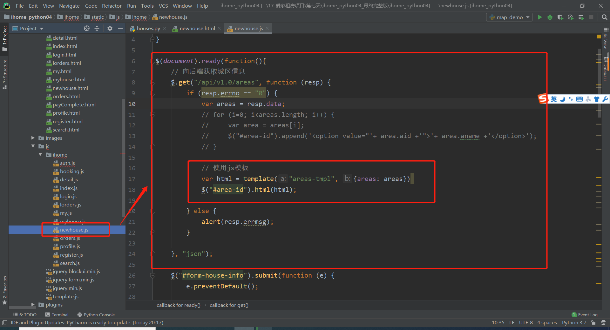The width and height of the screenshot is (610, 330).
Task: Fold the else block at line 20
Action: [x=153, y=211]
